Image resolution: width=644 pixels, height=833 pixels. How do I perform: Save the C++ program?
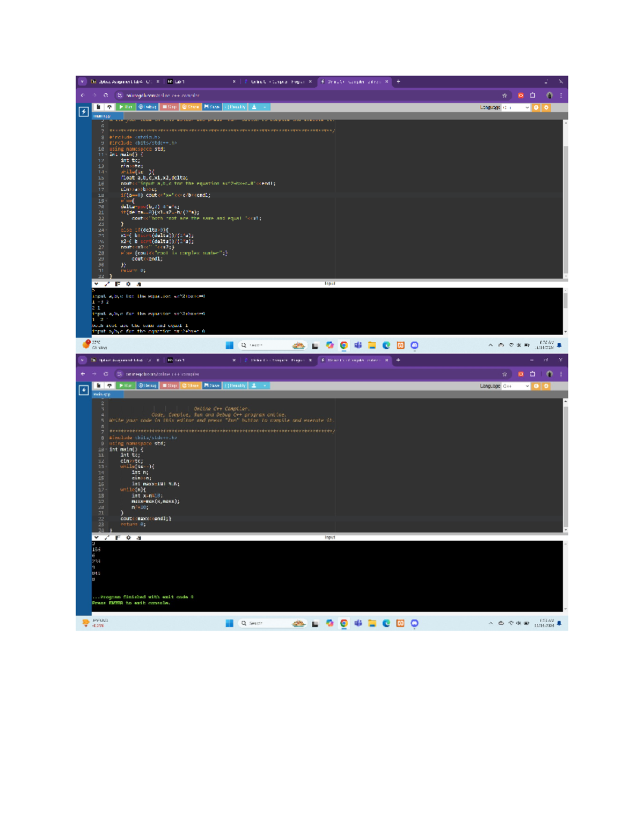(x=213, y=107)
